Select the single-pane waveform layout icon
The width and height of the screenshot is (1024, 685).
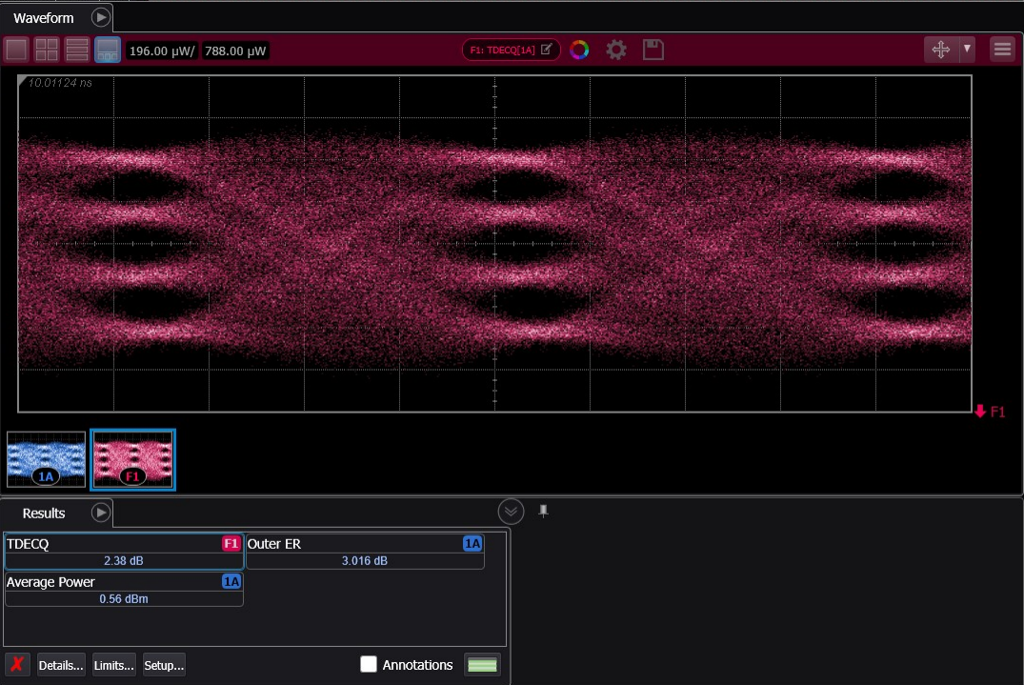coord(16,50)
